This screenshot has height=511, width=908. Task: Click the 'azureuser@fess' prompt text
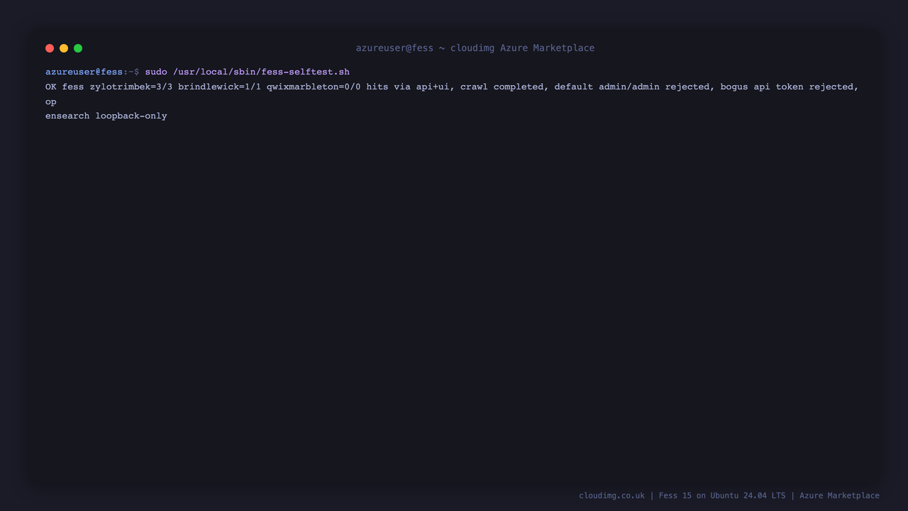(x=84, y=72)
